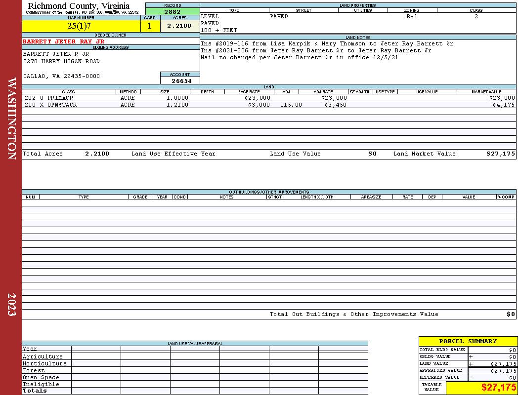The height and width of the screenshot is (395, 519).
Task: Click deeded owner BARRETT JETER RAY JR
Action: tap(64, 41)
